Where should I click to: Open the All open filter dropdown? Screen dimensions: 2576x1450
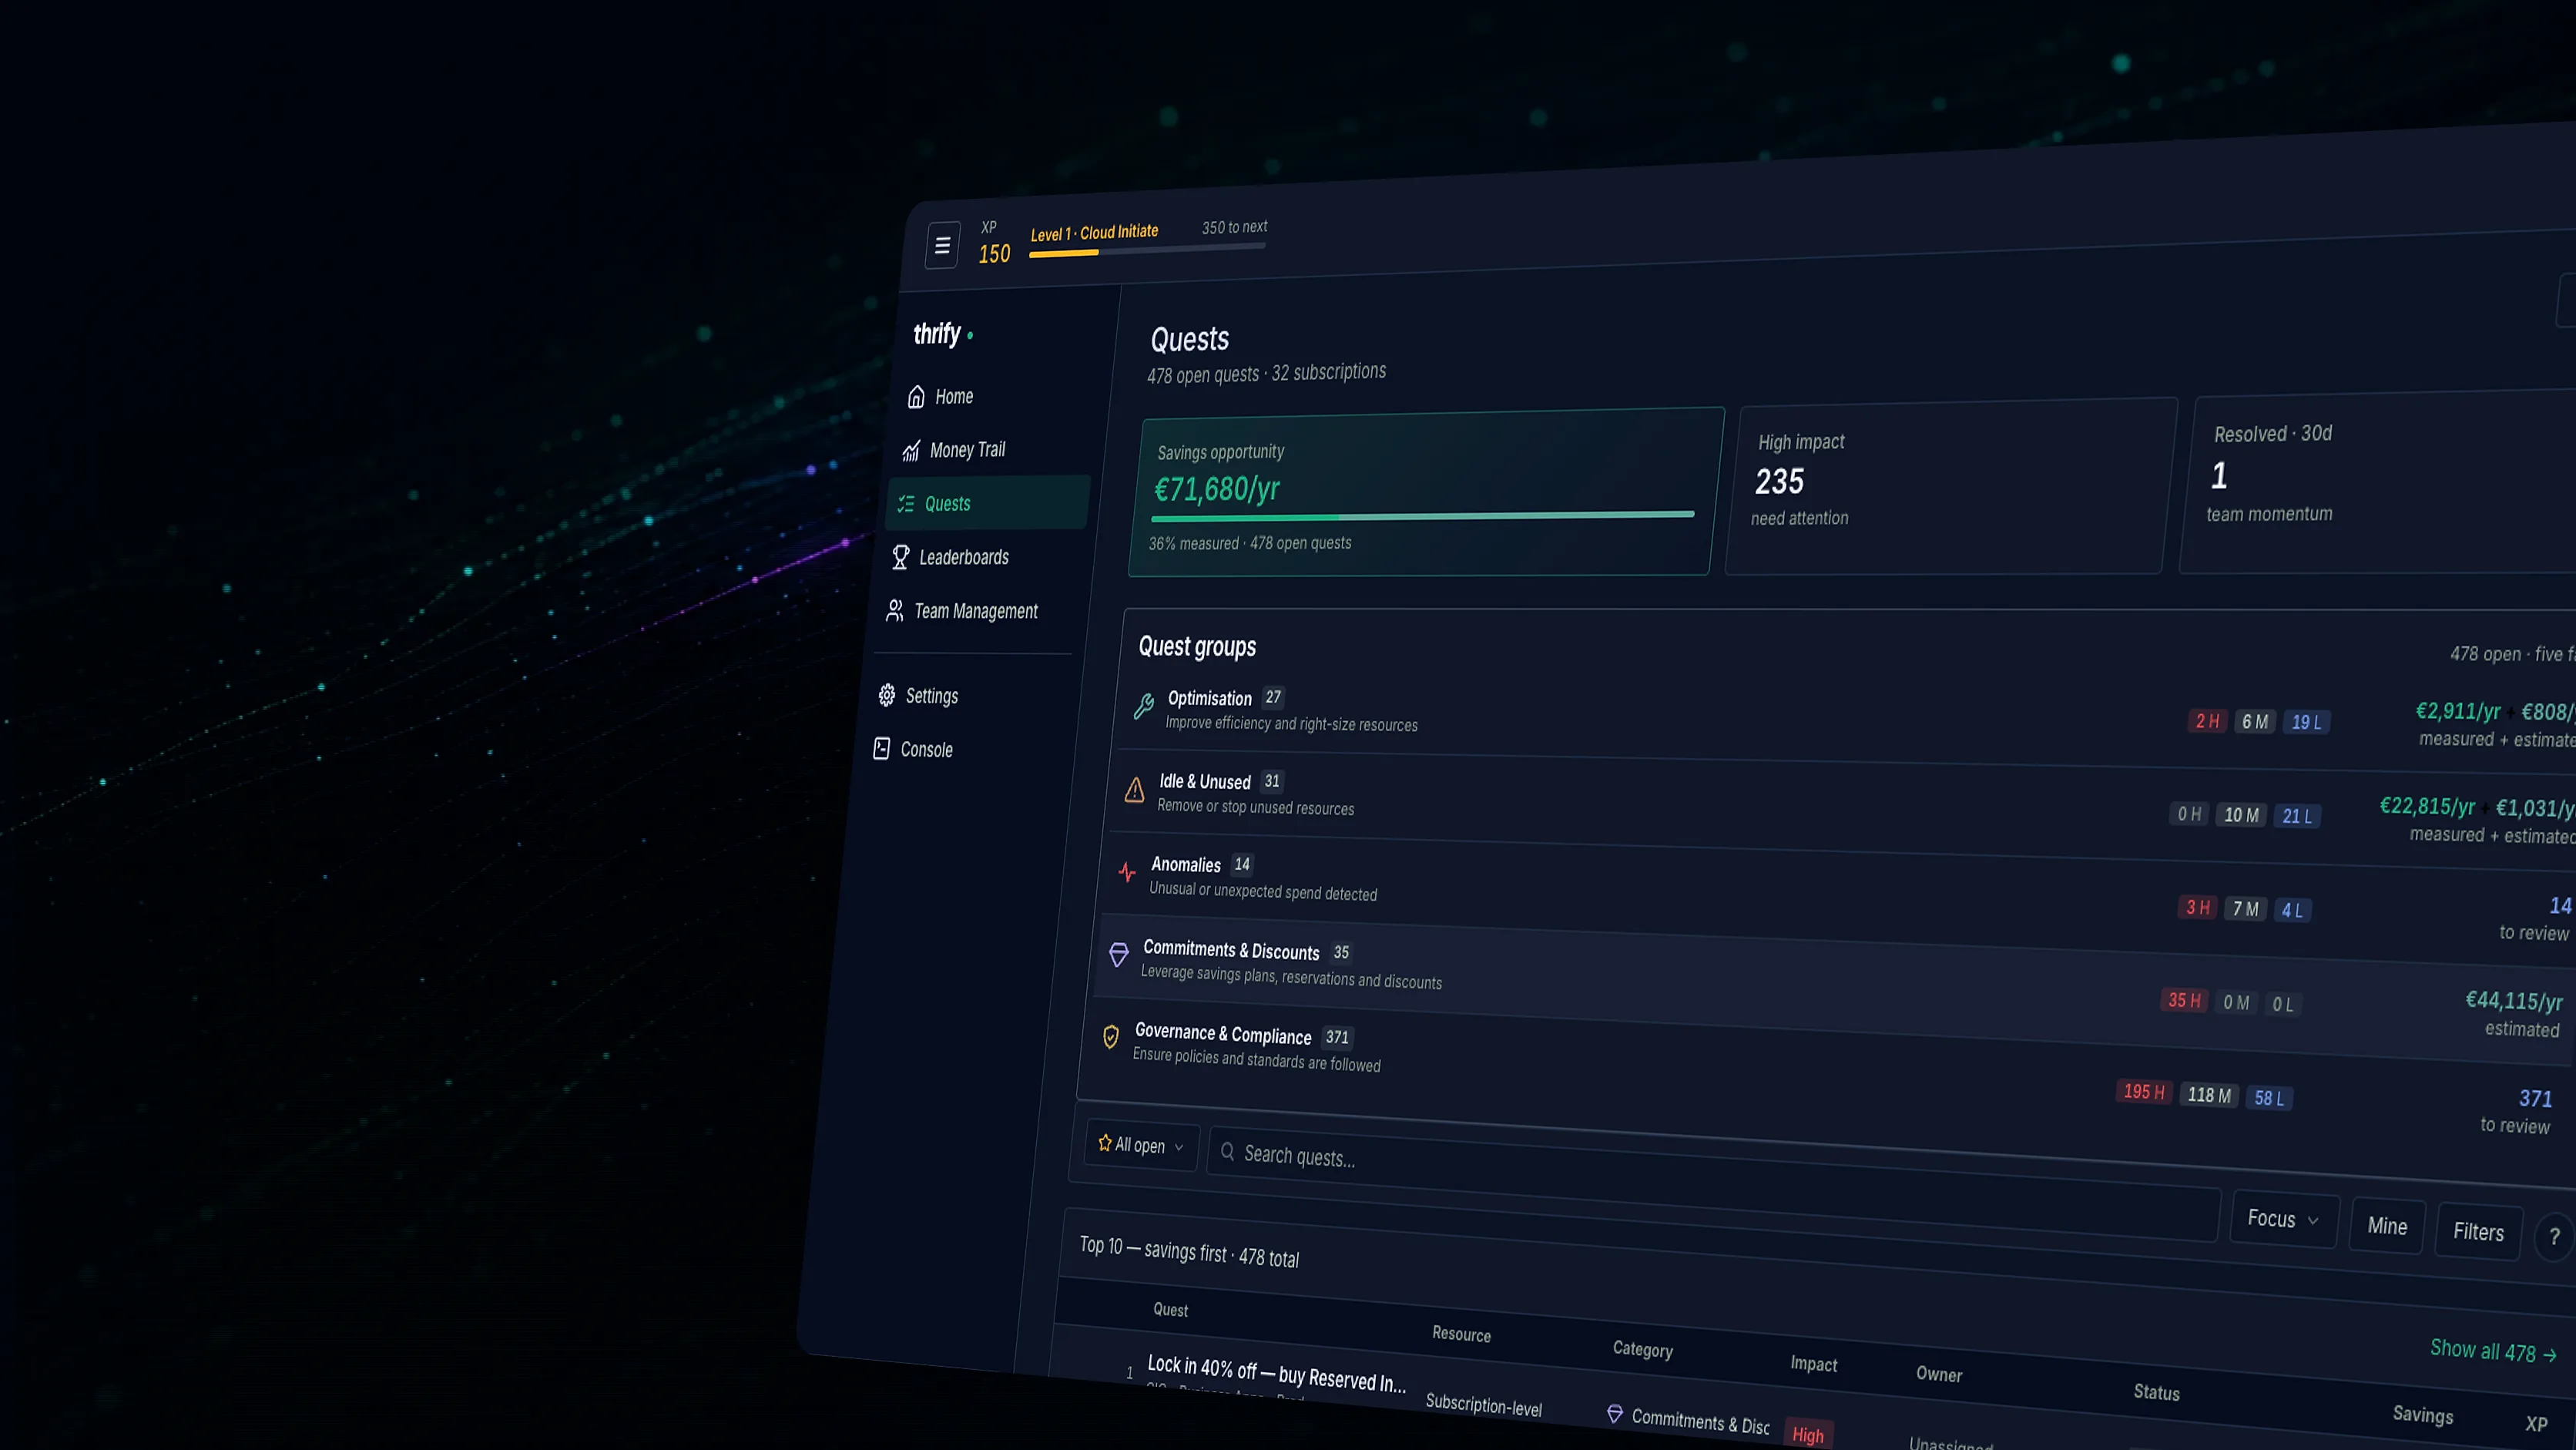tap(1141, 1145)
